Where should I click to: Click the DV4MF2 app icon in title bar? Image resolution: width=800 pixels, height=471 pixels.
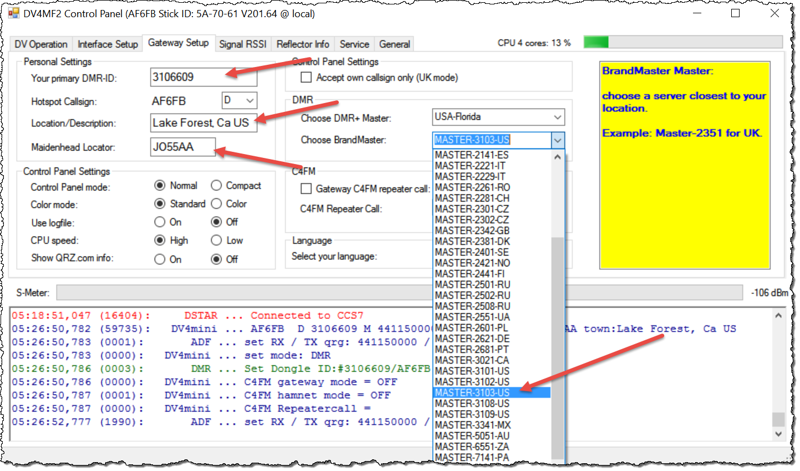pyautogui.click(x=13, y=13)
